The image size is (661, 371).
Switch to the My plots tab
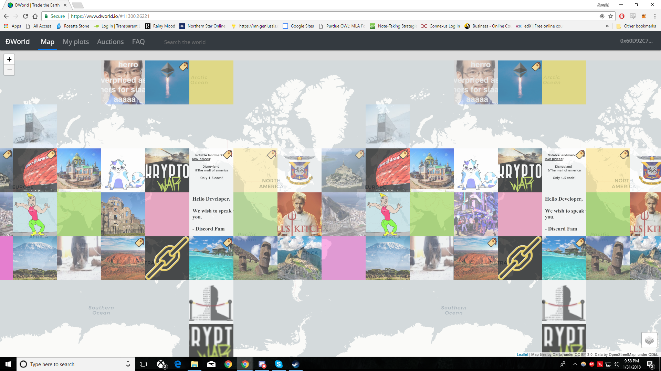coord(76,42)
